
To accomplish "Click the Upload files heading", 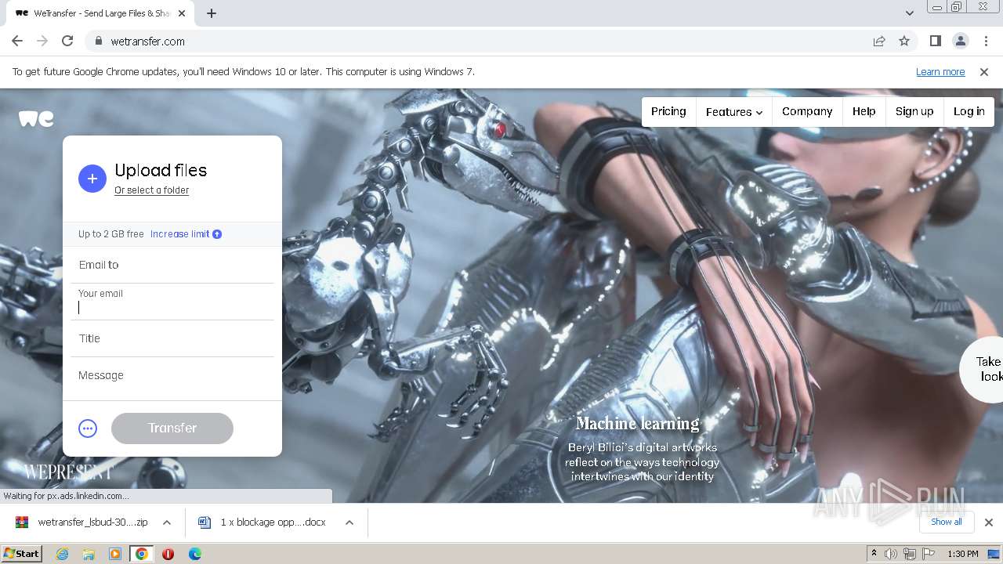I will tap(161, 171).
